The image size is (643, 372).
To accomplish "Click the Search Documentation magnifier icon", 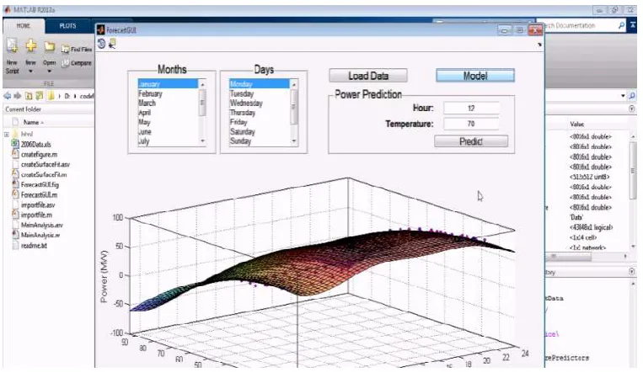I will 621,25.
